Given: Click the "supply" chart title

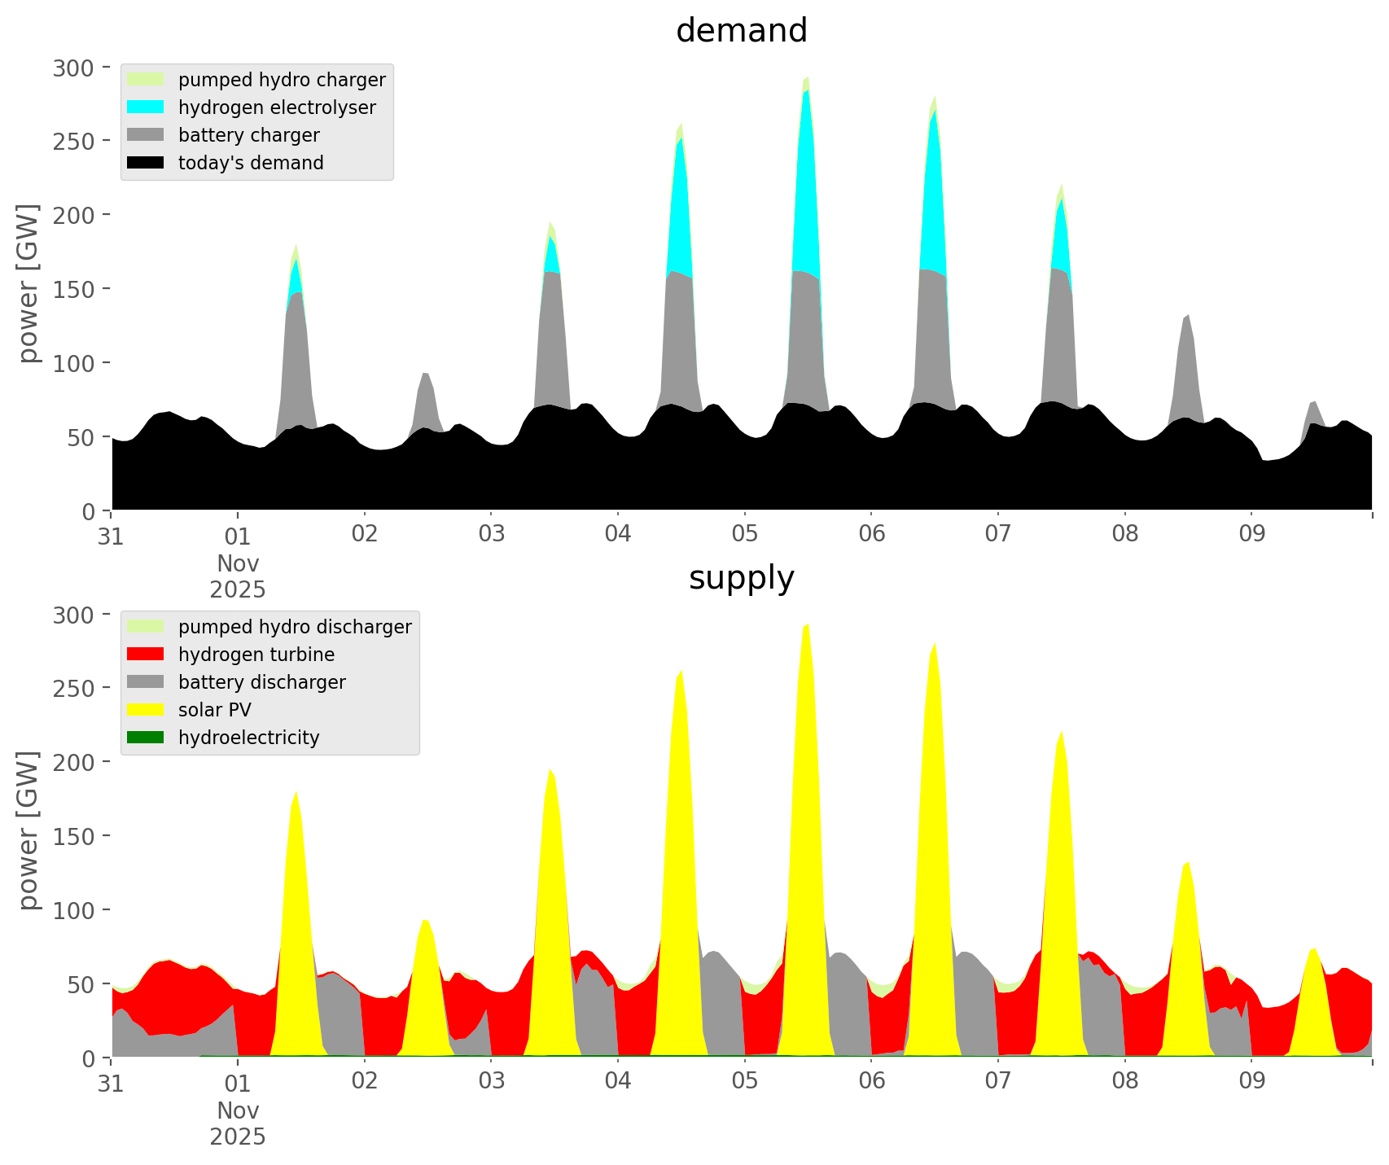Looking at the screenshot, I should (741, 578).
